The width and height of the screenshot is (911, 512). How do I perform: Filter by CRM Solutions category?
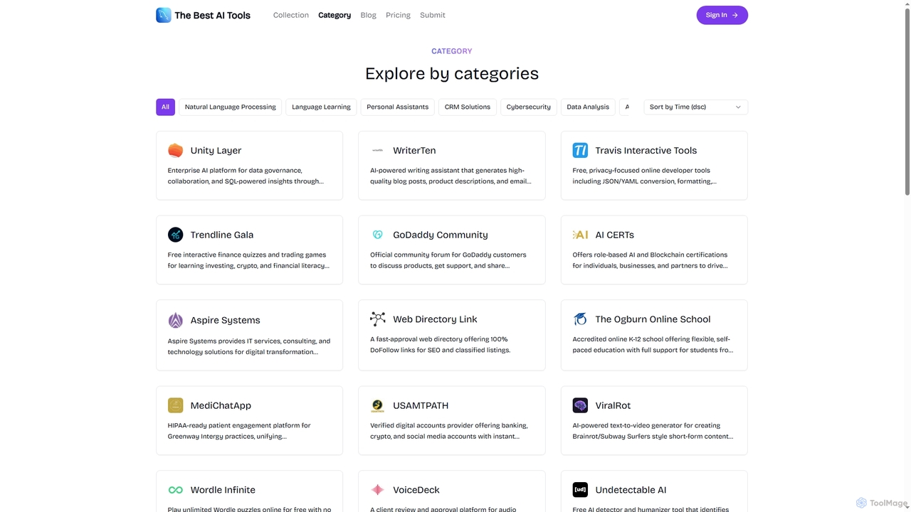click(468, 107)
